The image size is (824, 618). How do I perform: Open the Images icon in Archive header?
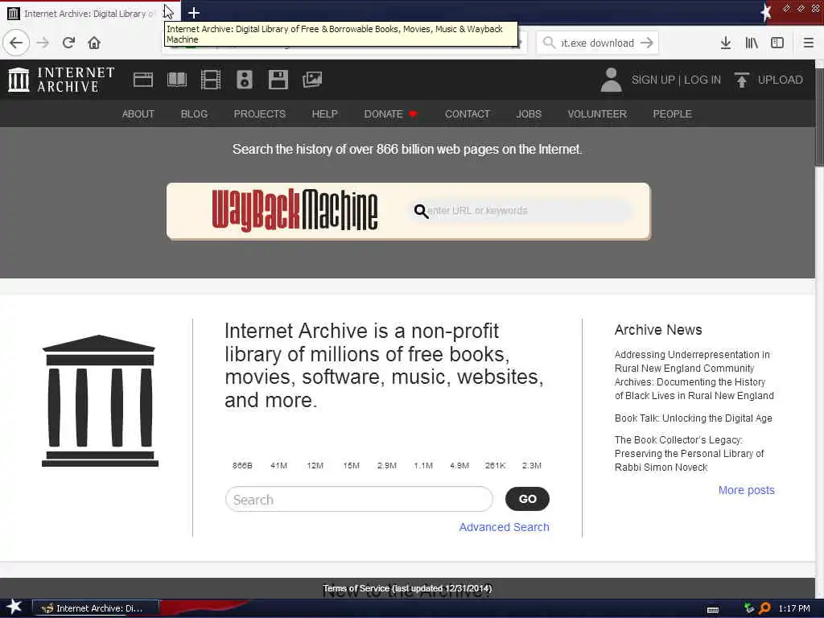pyautogui.click(x=312, y=80)
